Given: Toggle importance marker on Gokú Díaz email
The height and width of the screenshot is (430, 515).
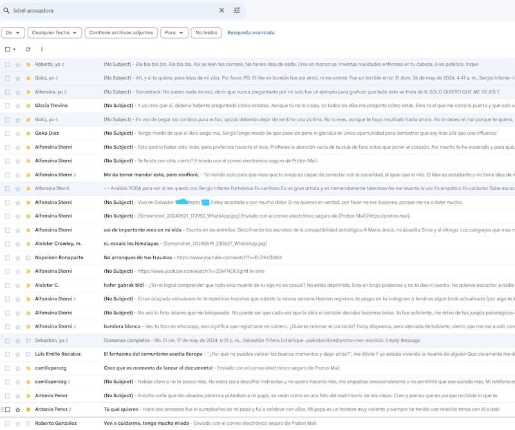Looking at the screenshot, I should click(x=28, y=133).
